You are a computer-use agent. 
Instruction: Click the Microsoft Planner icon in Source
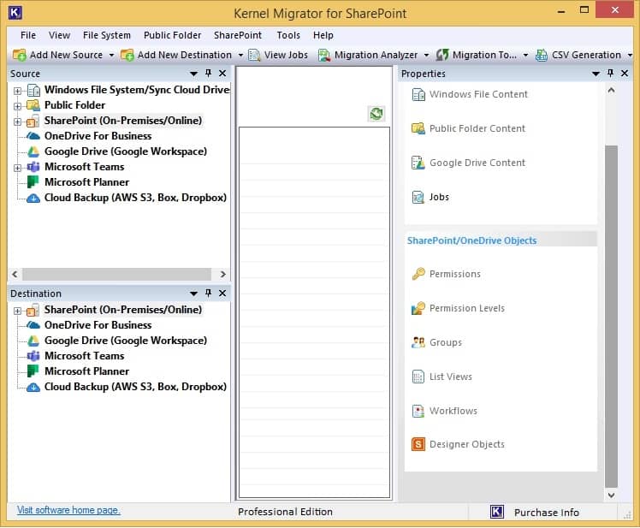[x=33, y=182]
